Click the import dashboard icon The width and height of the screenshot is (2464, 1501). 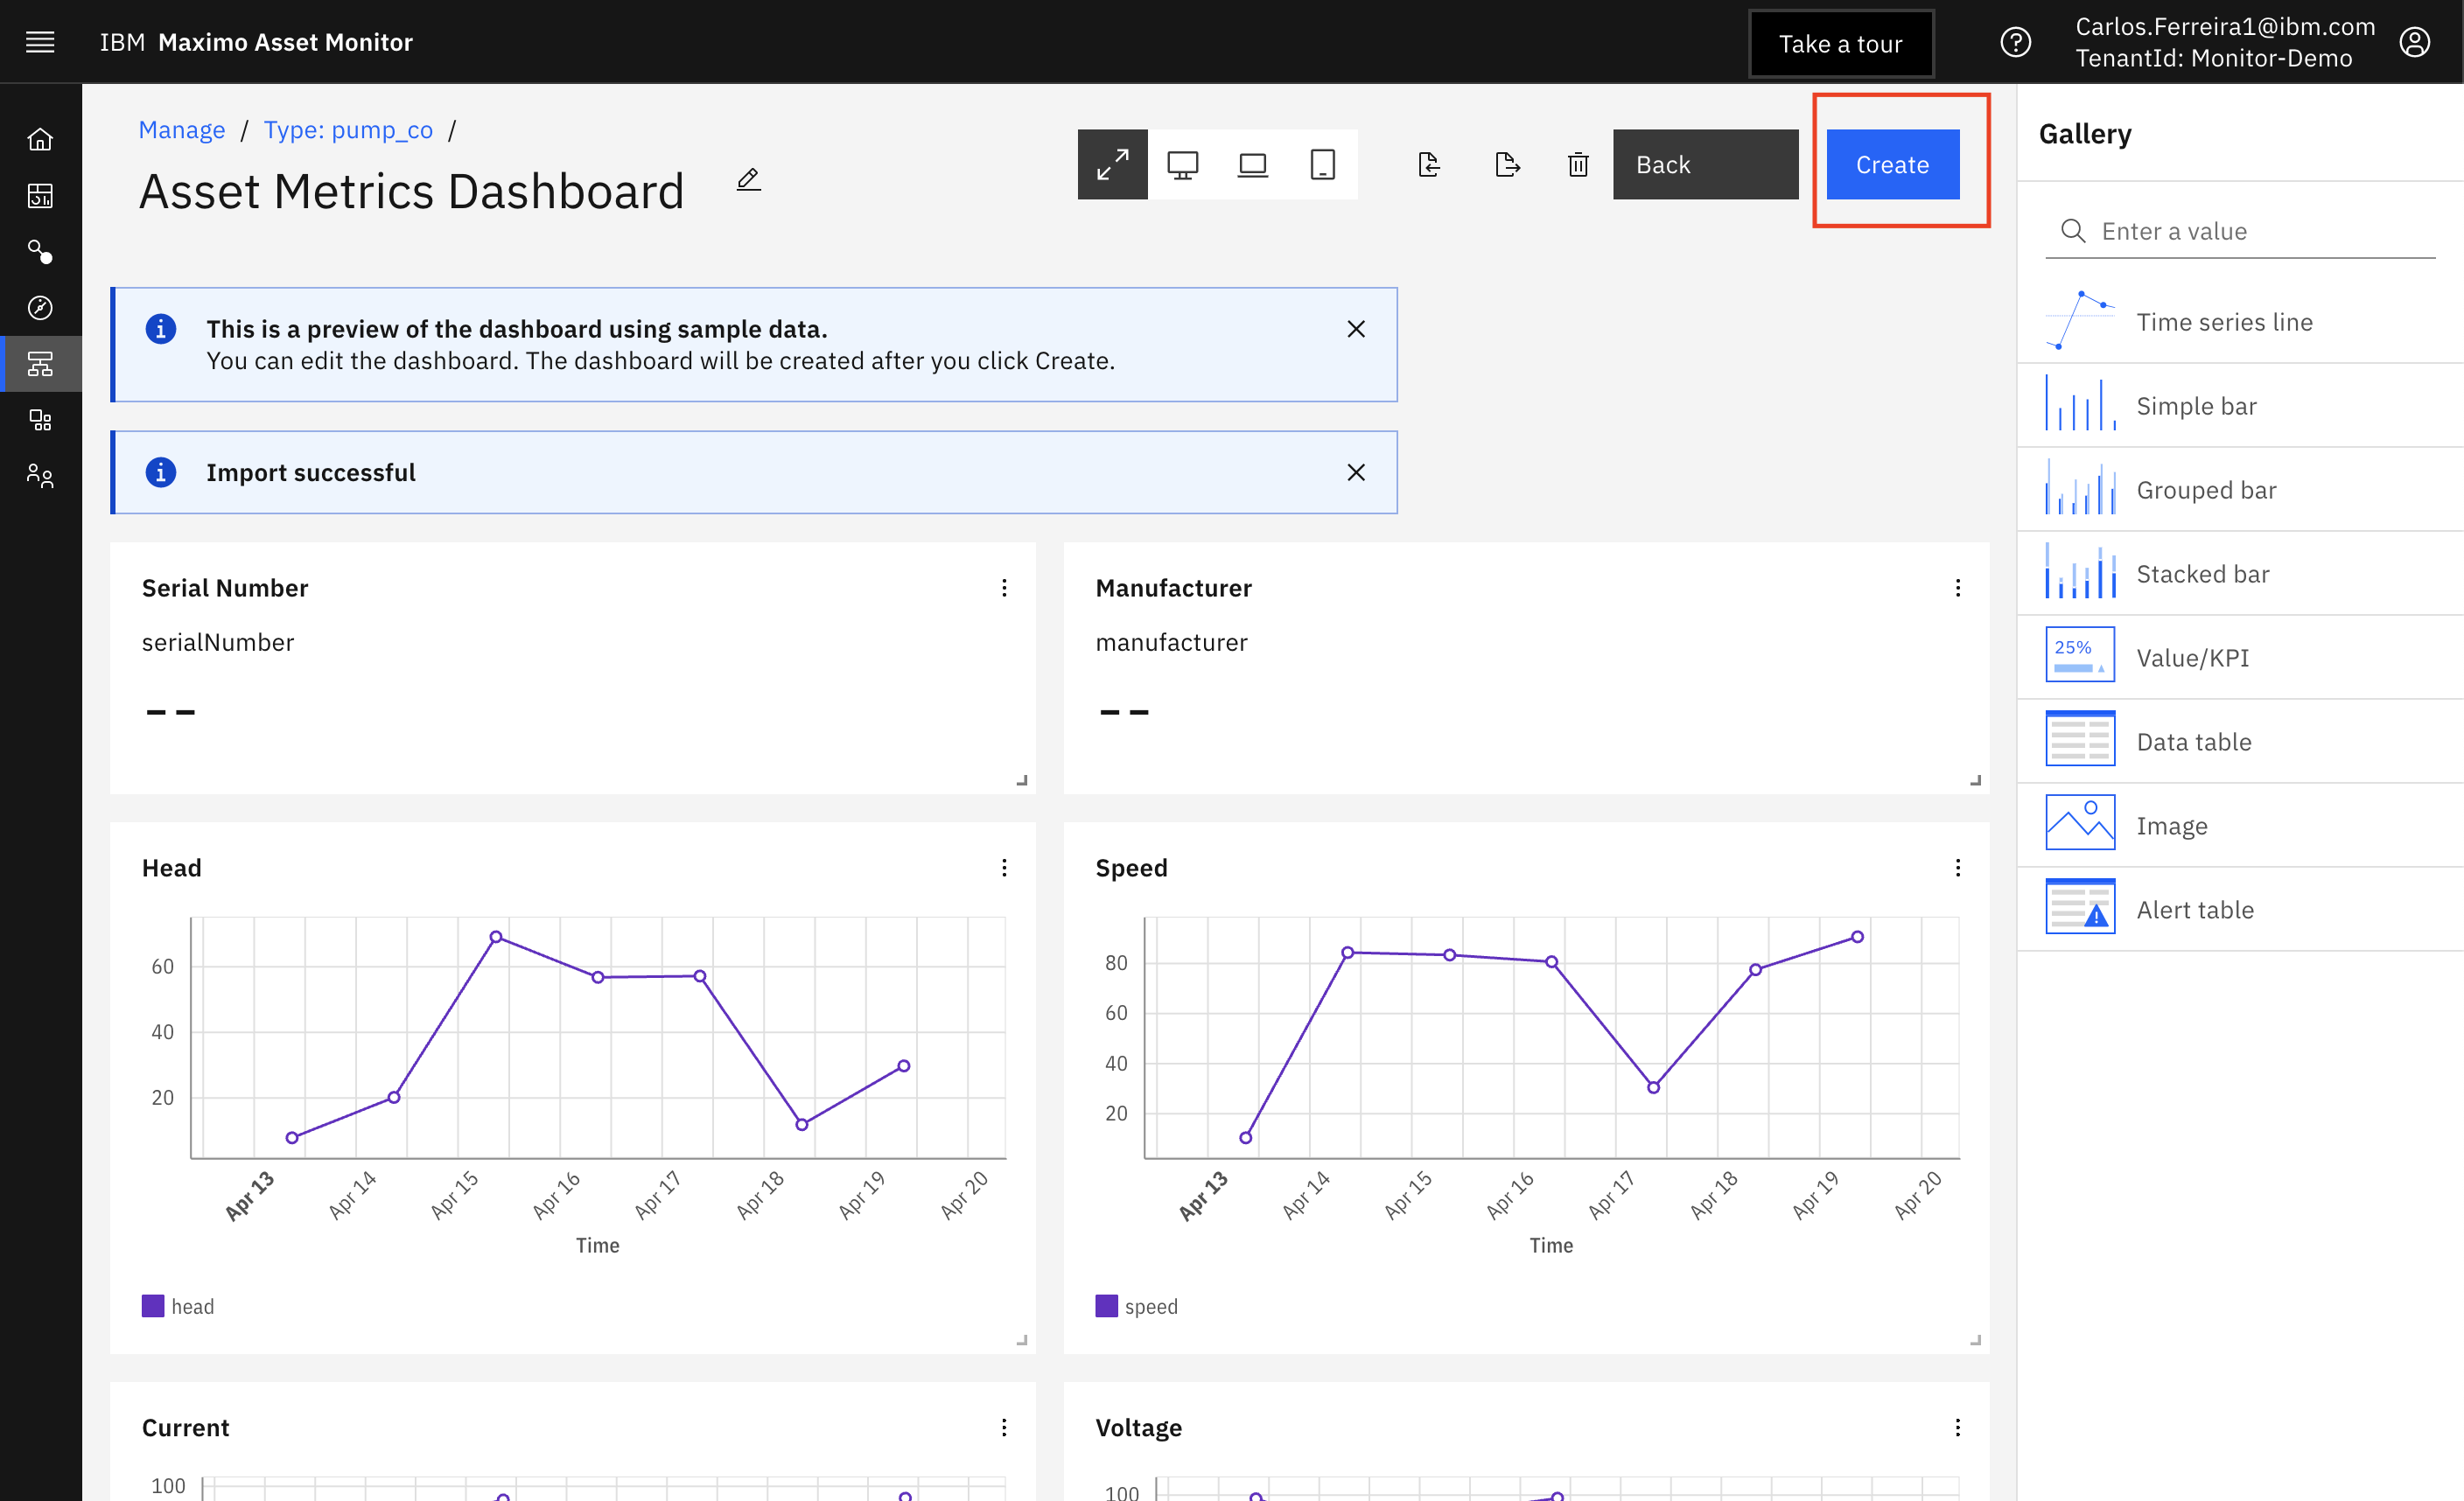(x=1429, y=164)
